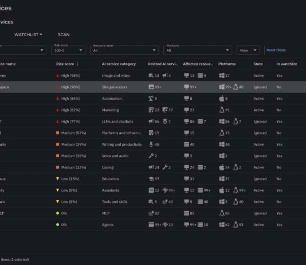The width and height of the screenshot is (306, 265).
Task: Click the red High (98%) risk triangle icon
Action: (x=57, y=76)
